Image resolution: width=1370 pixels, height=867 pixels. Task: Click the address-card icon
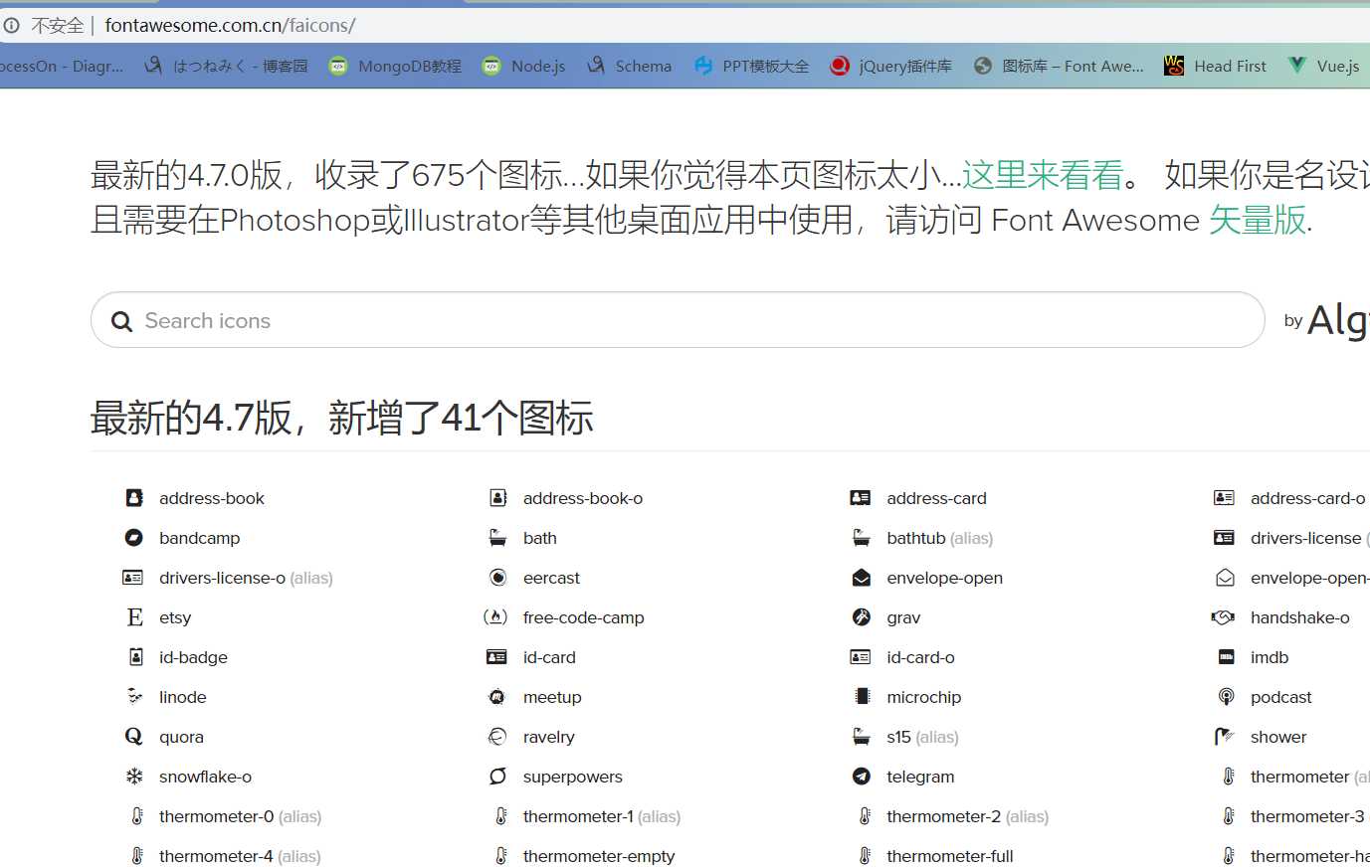point(861,498)
